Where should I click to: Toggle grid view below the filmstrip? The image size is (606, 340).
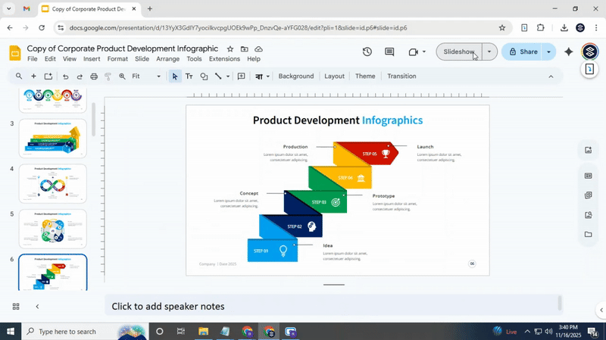[16, 307]
